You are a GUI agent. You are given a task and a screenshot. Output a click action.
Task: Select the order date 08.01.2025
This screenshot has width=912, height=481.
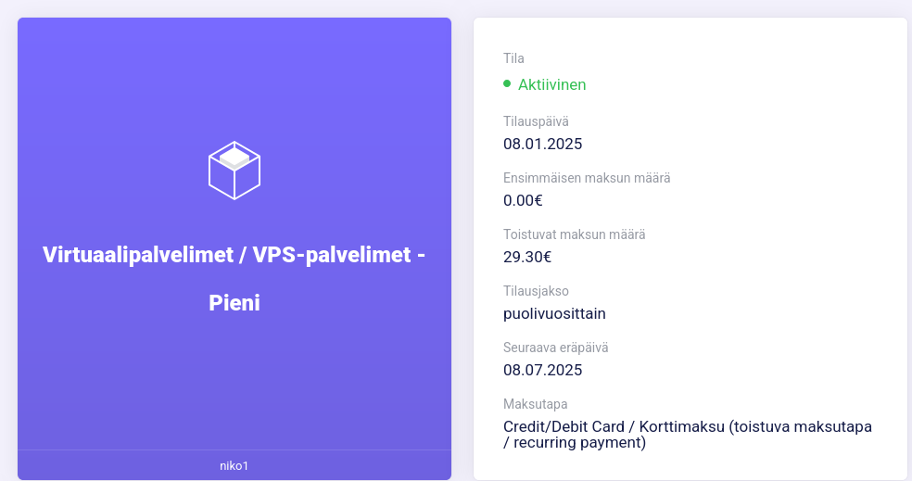click(x=543, y=145)
